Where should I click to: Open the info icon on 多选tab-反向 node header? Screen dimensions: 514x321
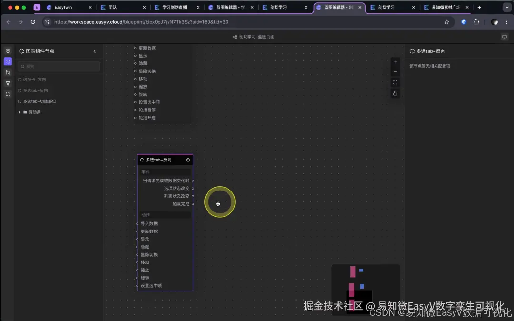point(188,160)
